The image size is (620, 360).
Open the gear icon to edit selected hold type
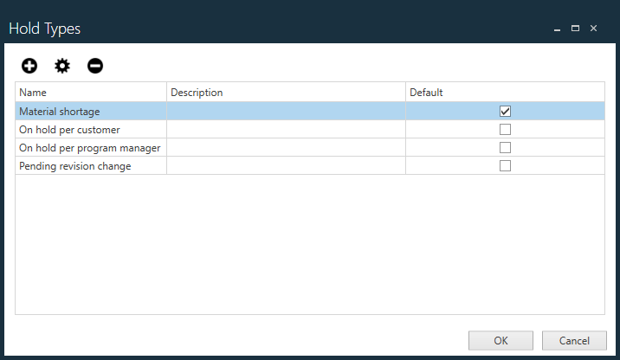click(x=62, y=65)
